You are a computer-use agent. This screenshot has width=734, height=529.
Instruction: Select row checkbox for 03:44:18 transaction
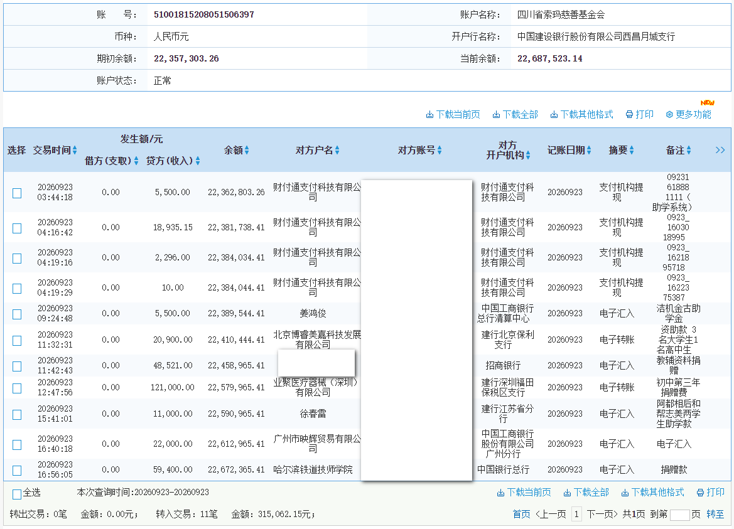[17, 193]
